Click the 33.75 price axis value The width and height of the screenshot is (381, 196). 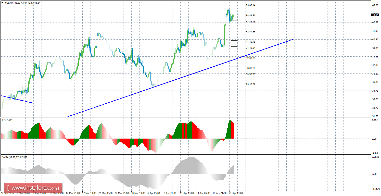point(375,99)
